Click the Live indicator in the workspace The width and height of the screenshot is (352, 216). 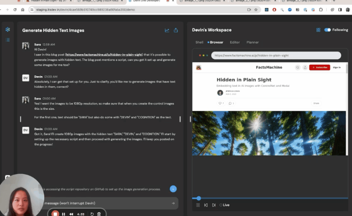(225, 205)
